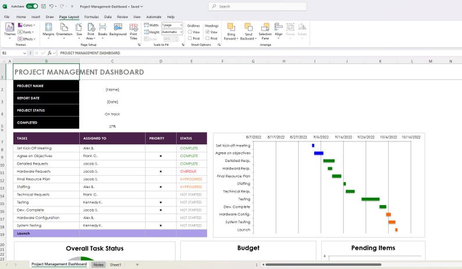Open Scale to Fit dialog launcher
The width and height of the screenshot is (462, 269).
point(183,45)
